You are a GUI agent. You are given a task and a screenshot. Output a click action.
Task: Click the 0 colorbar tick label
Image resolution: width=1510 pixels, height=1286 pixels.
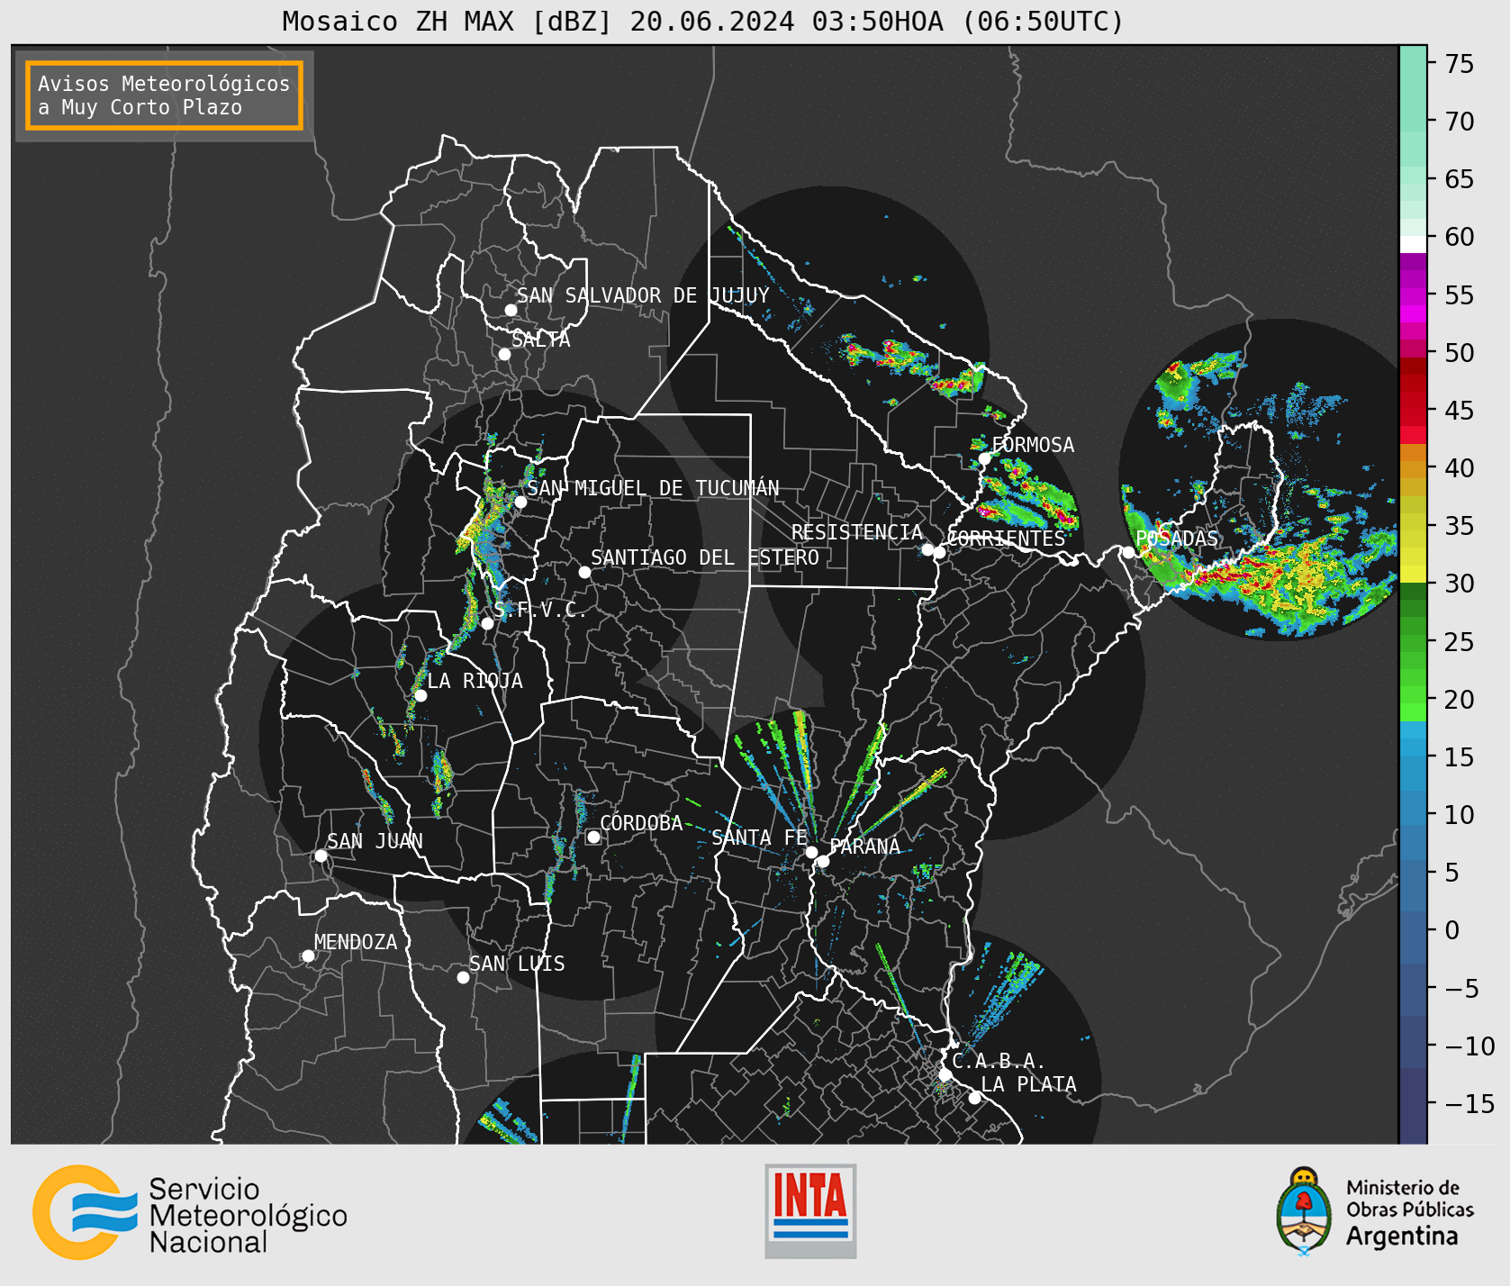1452,930
